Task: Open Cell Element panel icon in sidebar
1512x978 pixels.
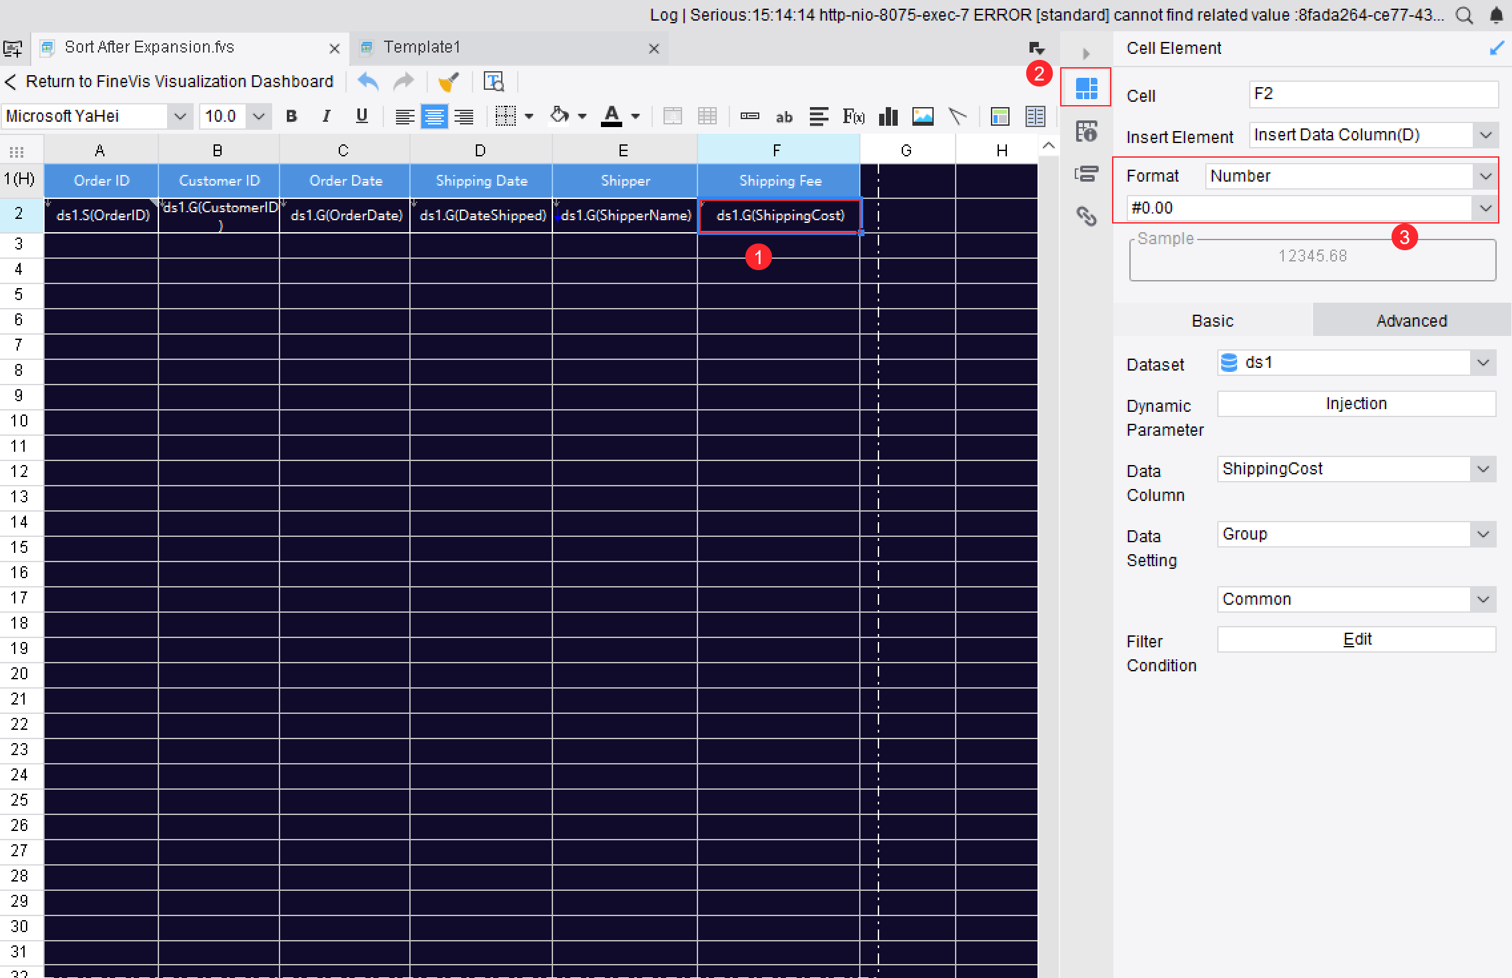Action: [x=1086, y=88]
